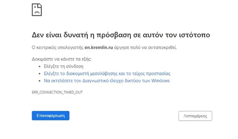
Task: Click the 'Δεν είναι δυνατή η πρόσβαση' heading
Action: point(121,35)
